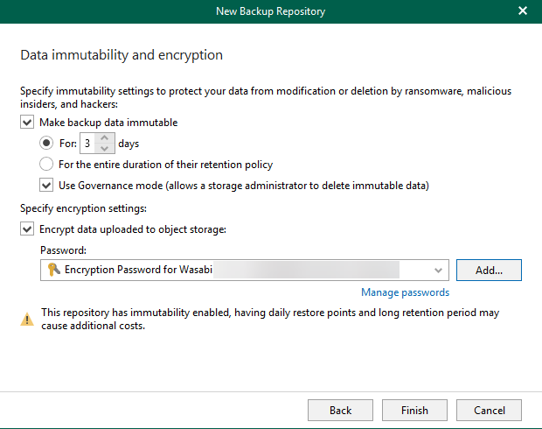The image size is (542, 429).
Task: Go to the previous step with Back
Action: [340, 410]
